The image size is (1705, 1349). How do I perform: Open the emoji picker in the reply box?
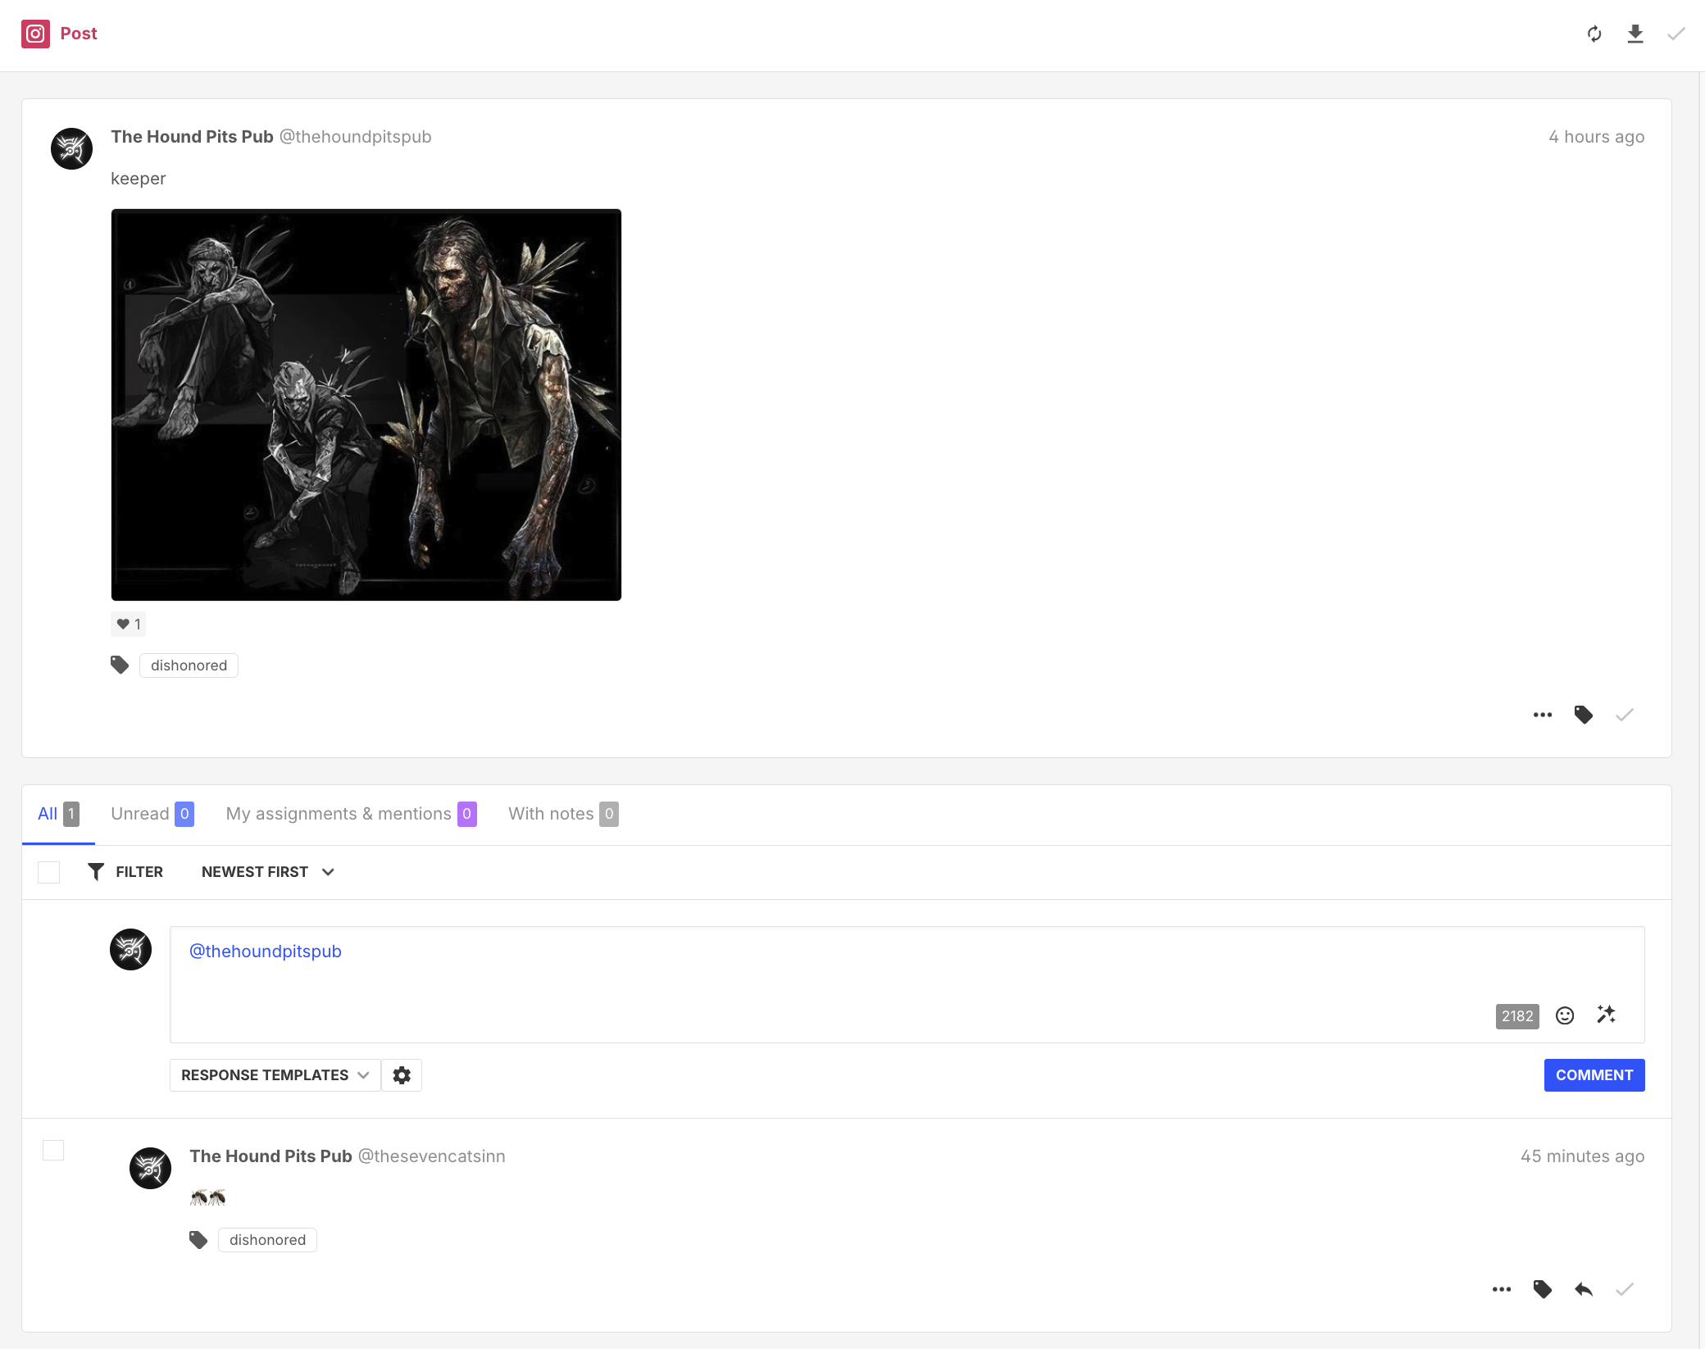[1564, 1015]
